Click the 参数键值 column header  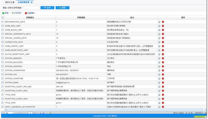click(x=81, y=18)
